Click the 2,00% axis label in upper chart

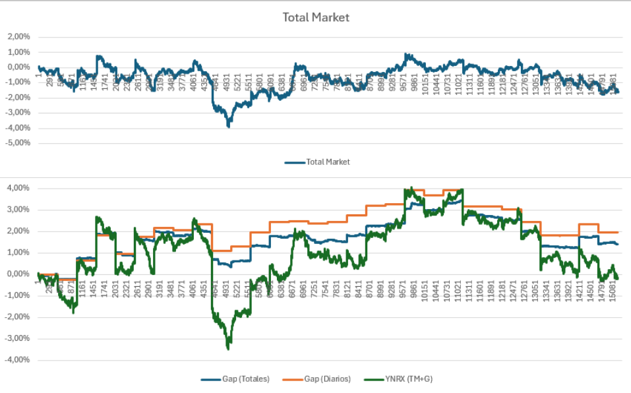click(x=19, y=37)
